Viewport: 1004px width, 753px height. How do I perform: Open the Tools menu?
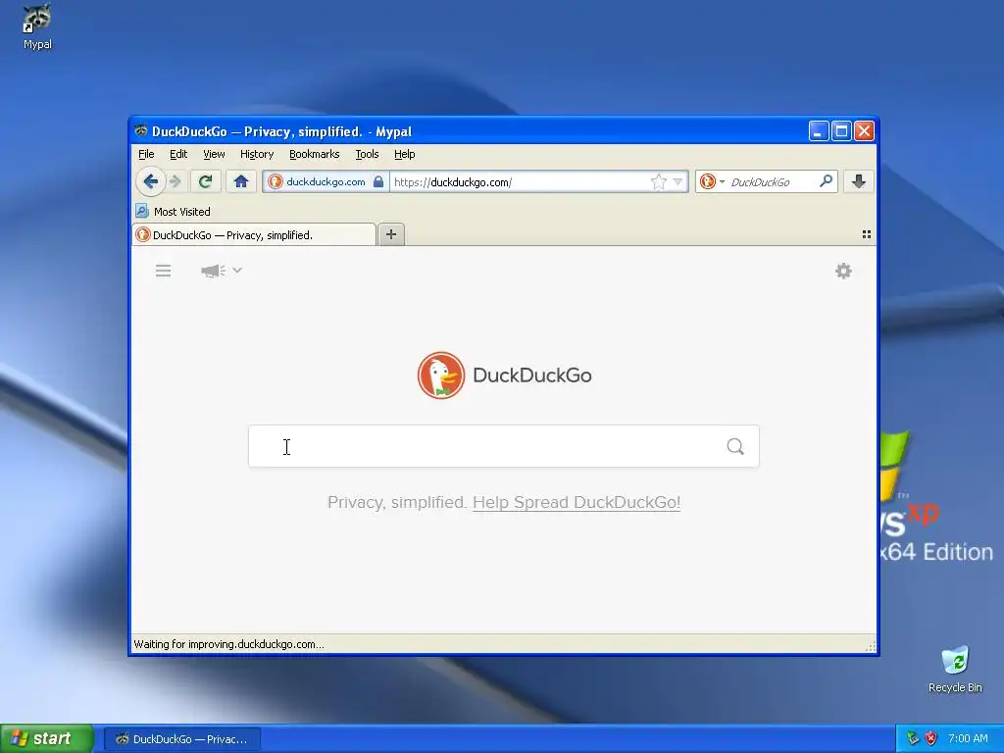[367, 154]
